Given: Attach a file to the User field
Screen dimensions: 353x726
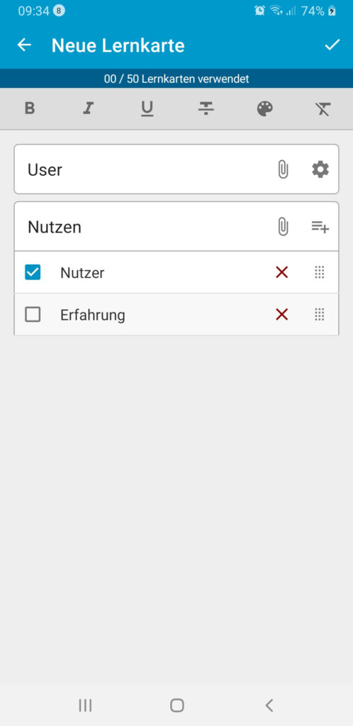Looking at the screenshot, I should click(x=283, y=169).
